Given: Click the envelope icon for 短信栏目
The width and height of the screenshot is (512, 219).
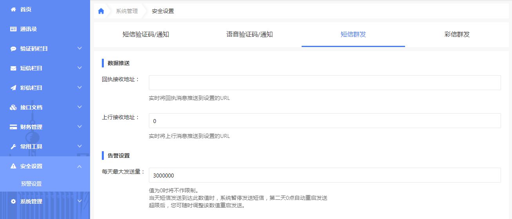Looking at the screenshot, I should point(13,68).
